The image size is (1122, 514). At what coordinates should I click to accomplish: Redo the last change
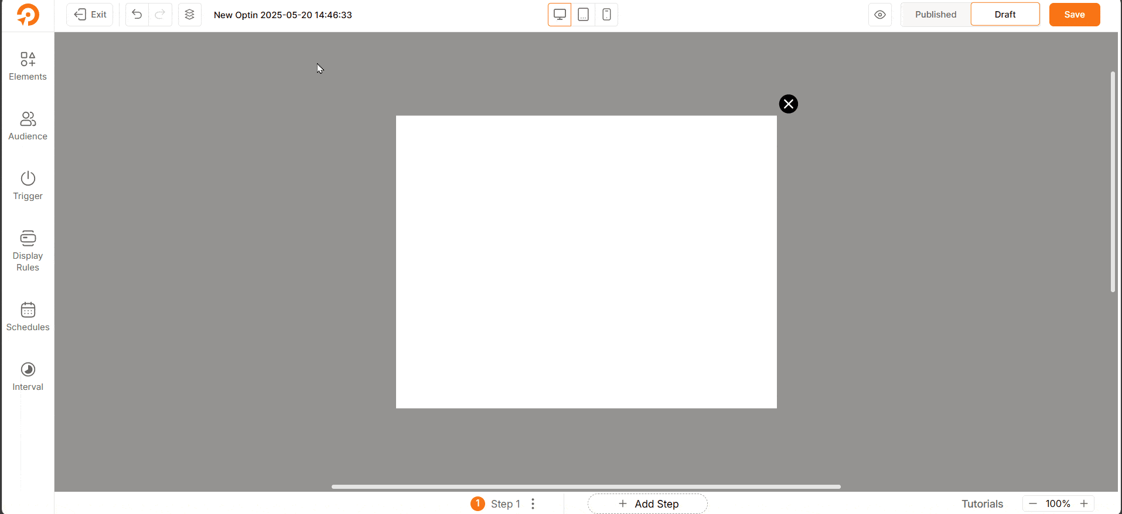pos(160,15)
